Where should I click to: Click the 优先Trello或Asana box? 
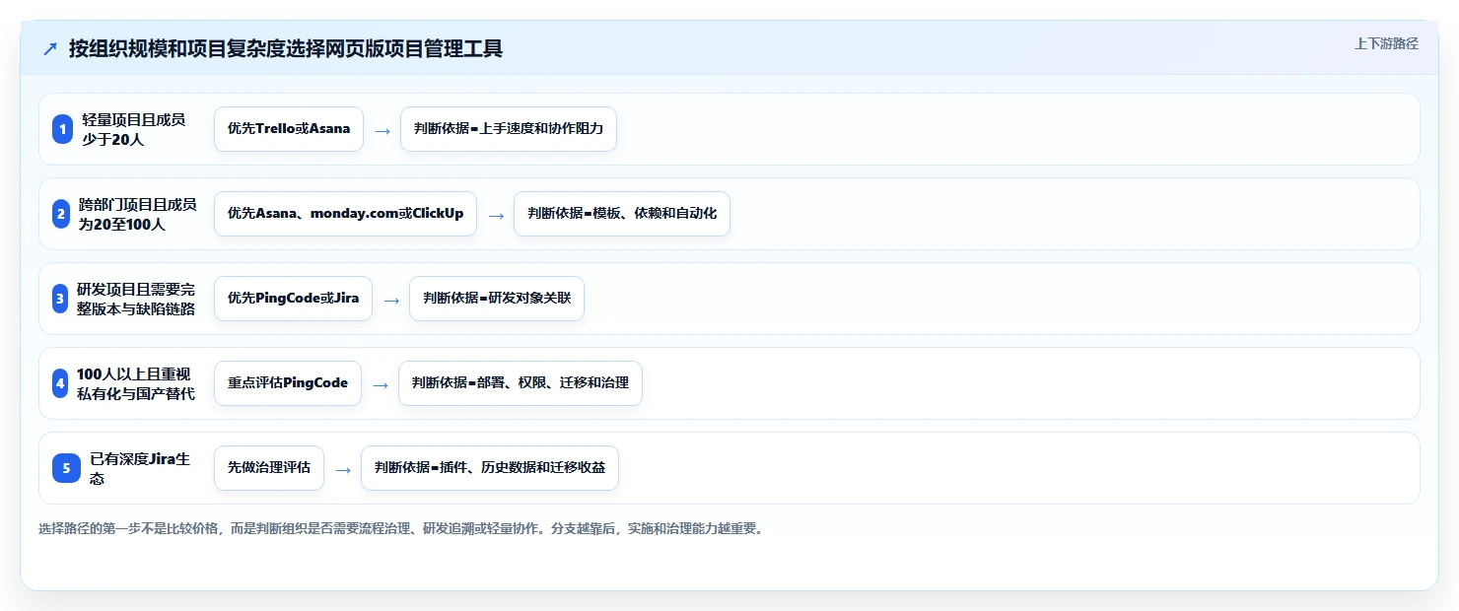click(x=289, y=129)
